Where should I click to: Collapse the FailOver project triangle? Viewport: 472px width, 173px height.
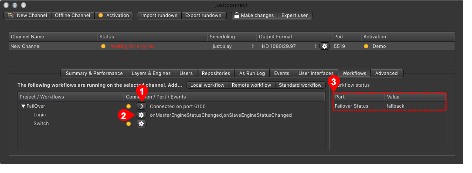[x=23, y=106]
